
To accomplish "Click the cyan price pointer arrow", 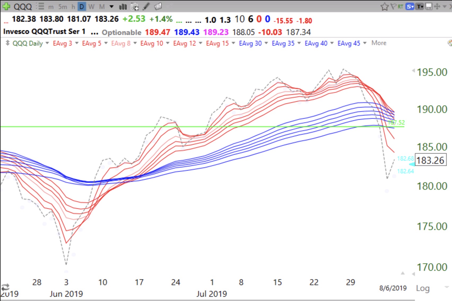I will tap(412, 165).
